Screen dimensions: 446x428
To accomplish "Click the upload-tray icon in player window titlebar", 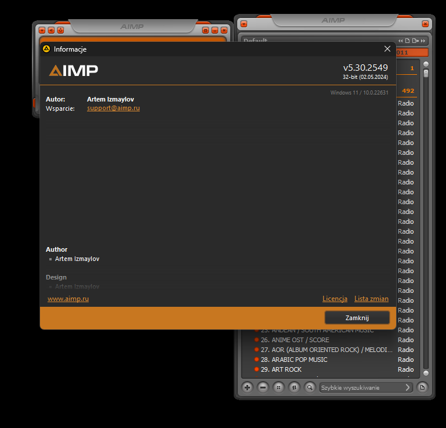I will pos(60,30).
